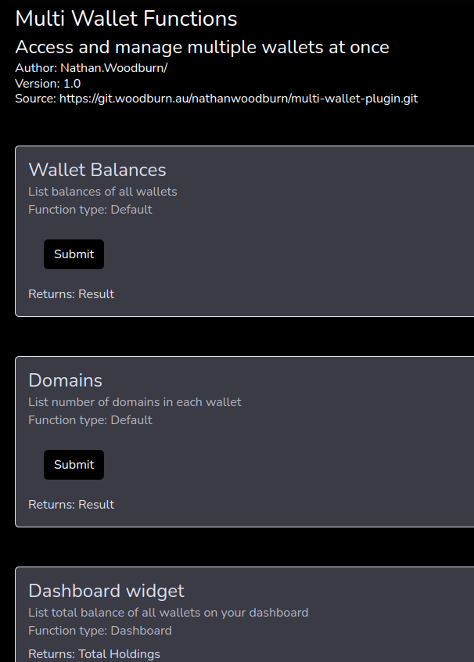The height and width of the screenshot is (662, 474).
Task: Click the Multi Wallet Functions heading
Action: click(126, 18)
